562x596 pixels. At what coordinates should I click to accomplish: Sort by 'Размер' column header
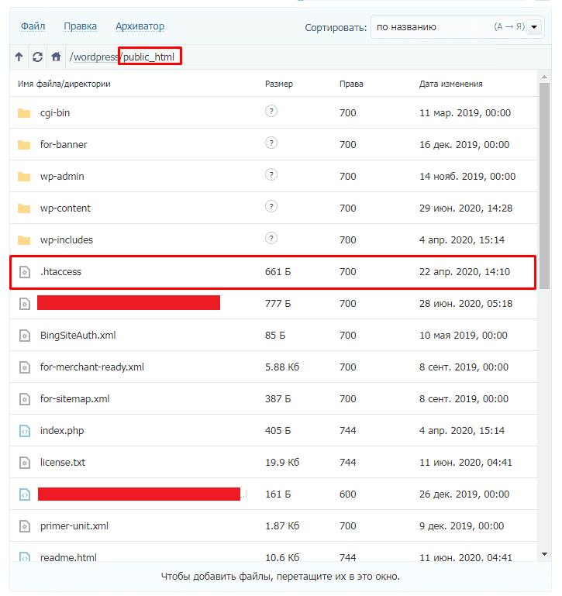[x=279, y=84]
